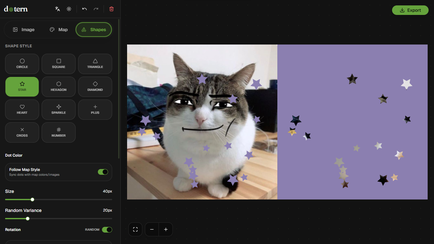The height and width of the screenshot is (244, 434).
Task: Switch to the Image tab
Action: 24,30
